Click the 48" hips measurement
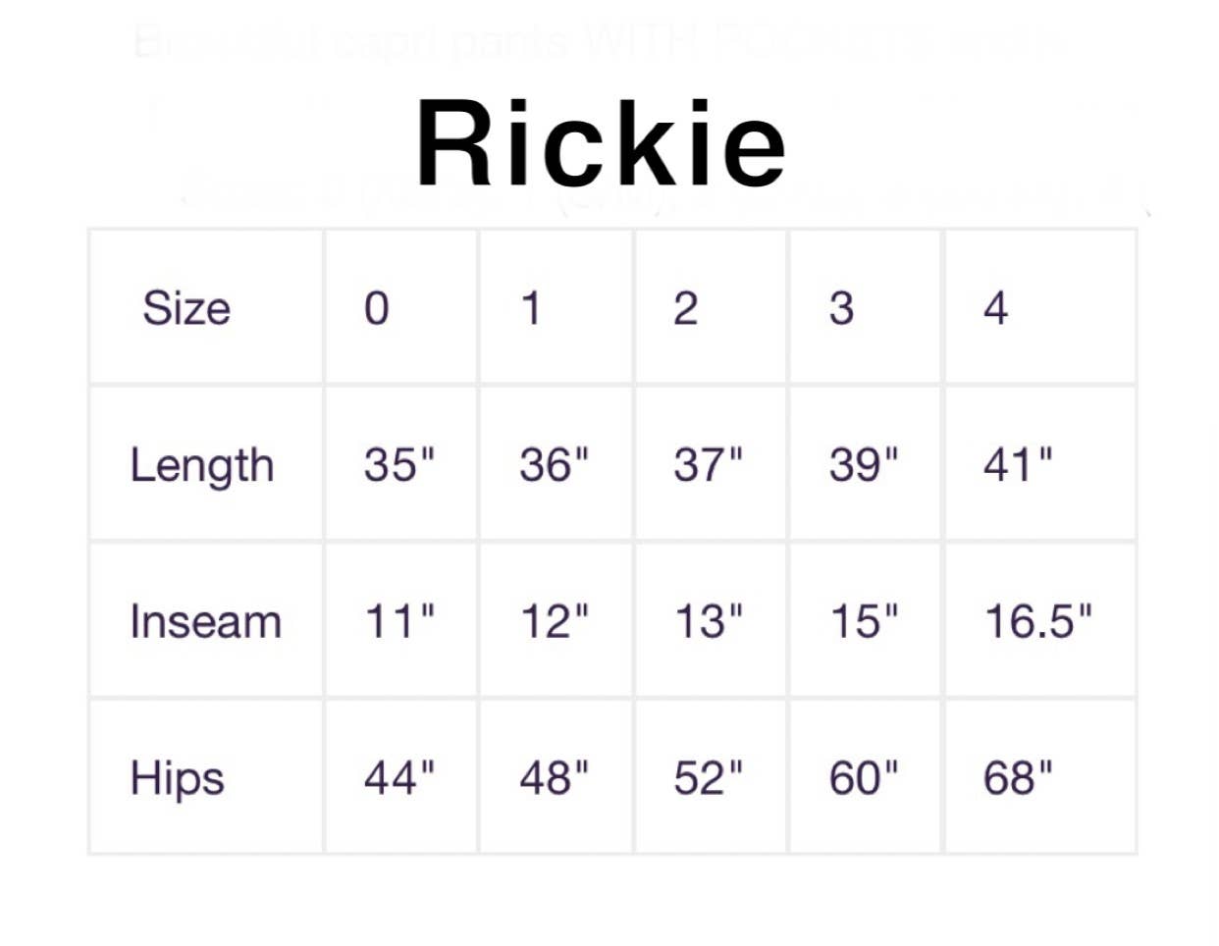The height and width of the screenshot is (946, 1219). [555, 778]
